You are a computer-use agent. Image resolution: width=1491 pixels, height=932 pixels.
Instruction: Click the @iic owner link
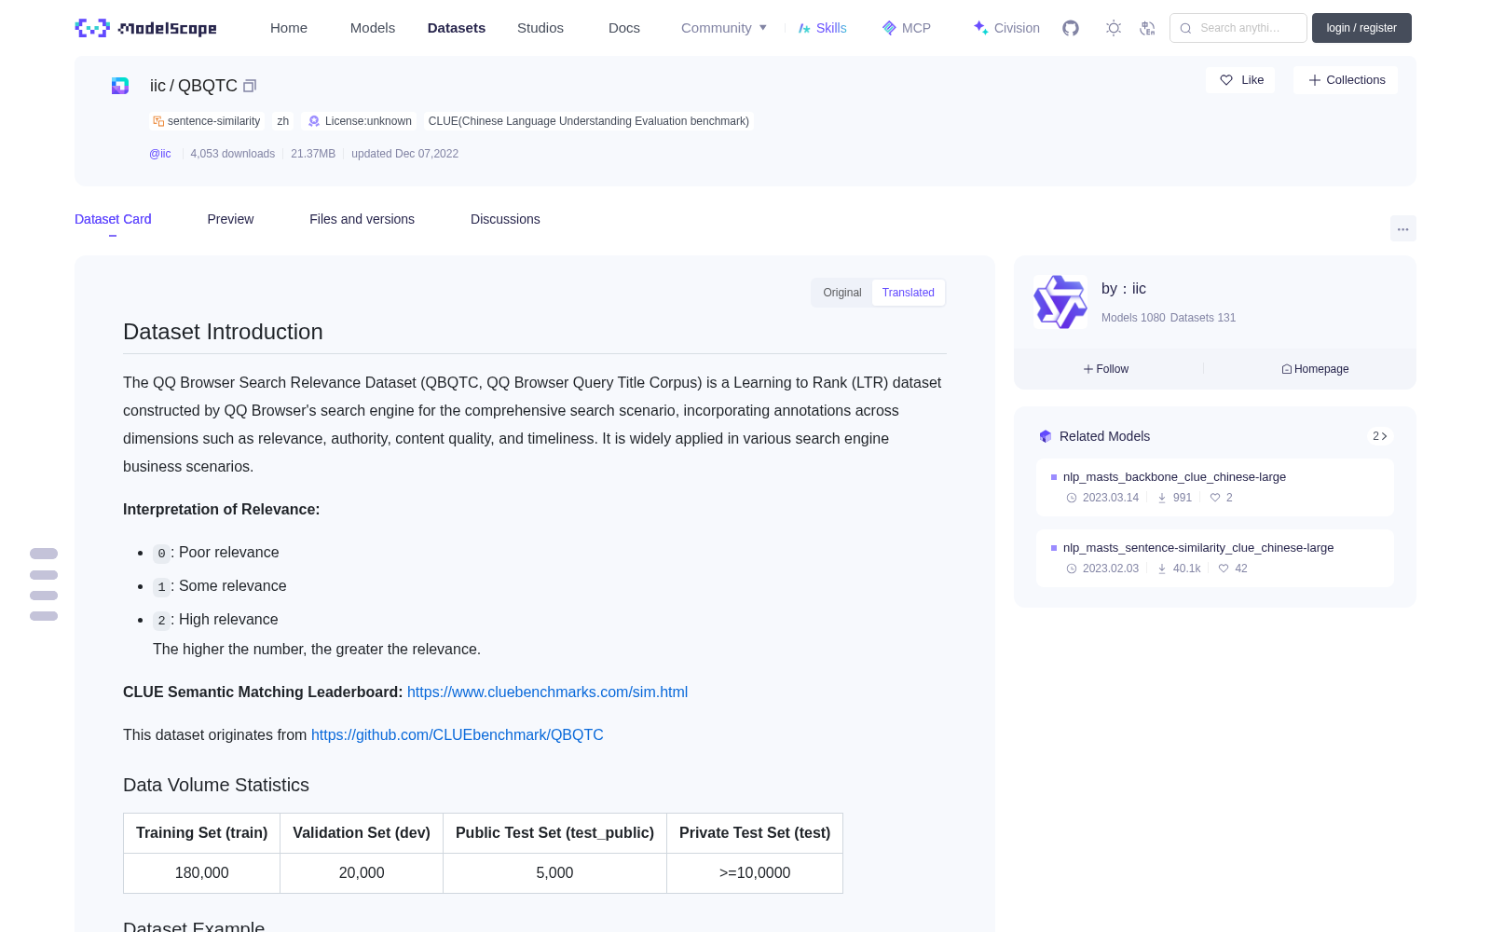(160, 154)
